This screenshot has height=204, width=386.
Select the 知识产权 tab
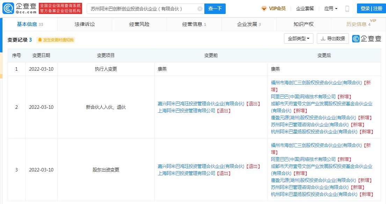pyautogui.click(x=304, y=24)
